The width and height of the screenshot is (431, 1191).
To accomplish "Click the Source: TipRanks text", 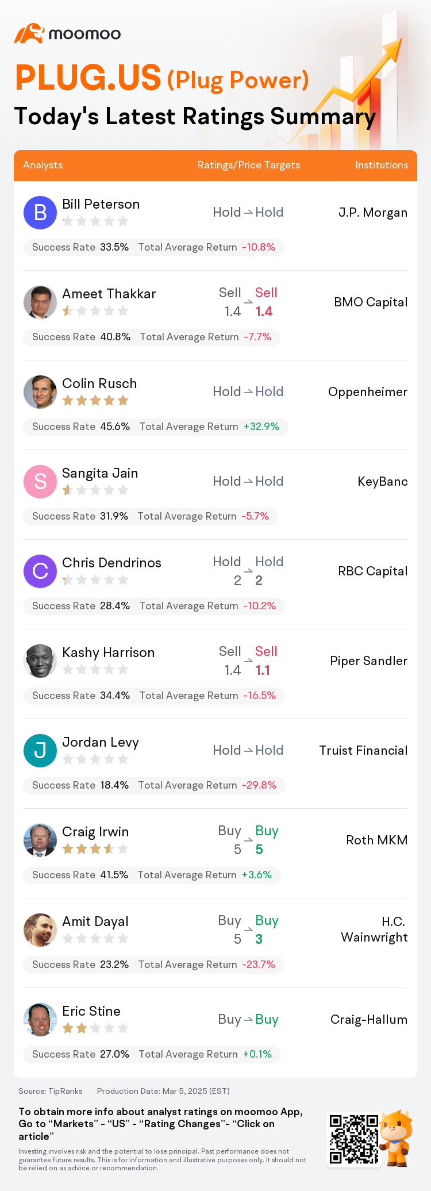I will [51, 1091].
